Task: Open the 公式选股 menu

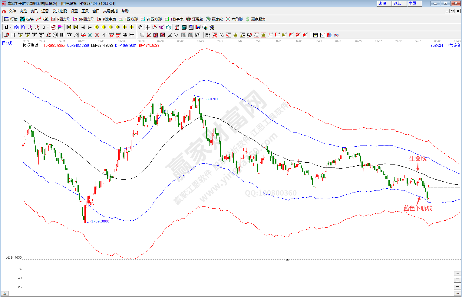Action: (59, 11)
